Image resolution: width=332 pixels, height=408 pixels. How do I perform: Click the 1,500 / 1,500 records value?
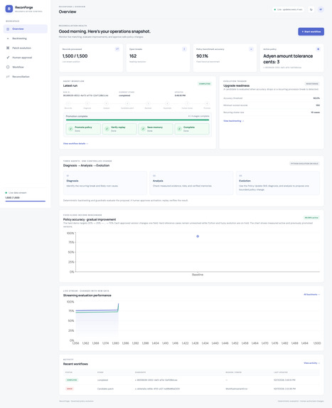point(75,56)
